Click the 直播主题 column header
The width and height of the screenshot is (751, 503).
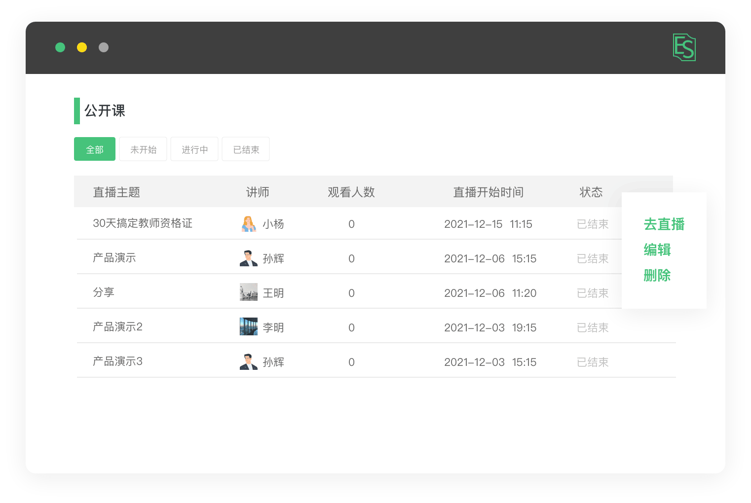click(116, 192)
